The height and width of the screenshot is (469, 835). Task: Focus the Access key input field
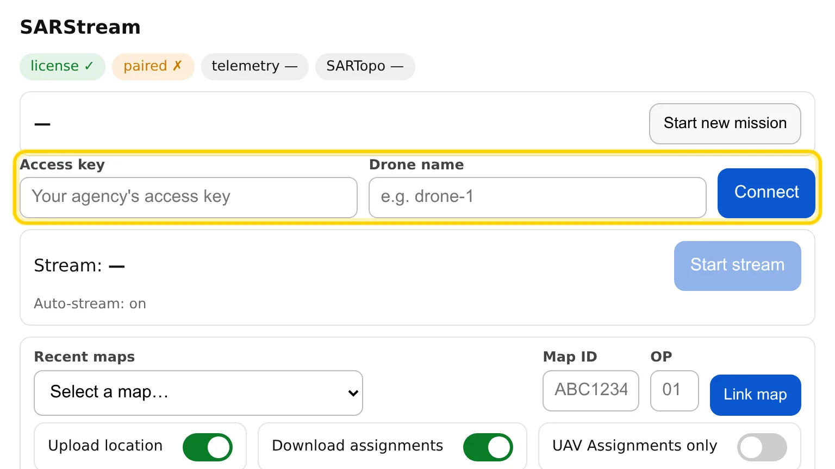click(189, 198)
